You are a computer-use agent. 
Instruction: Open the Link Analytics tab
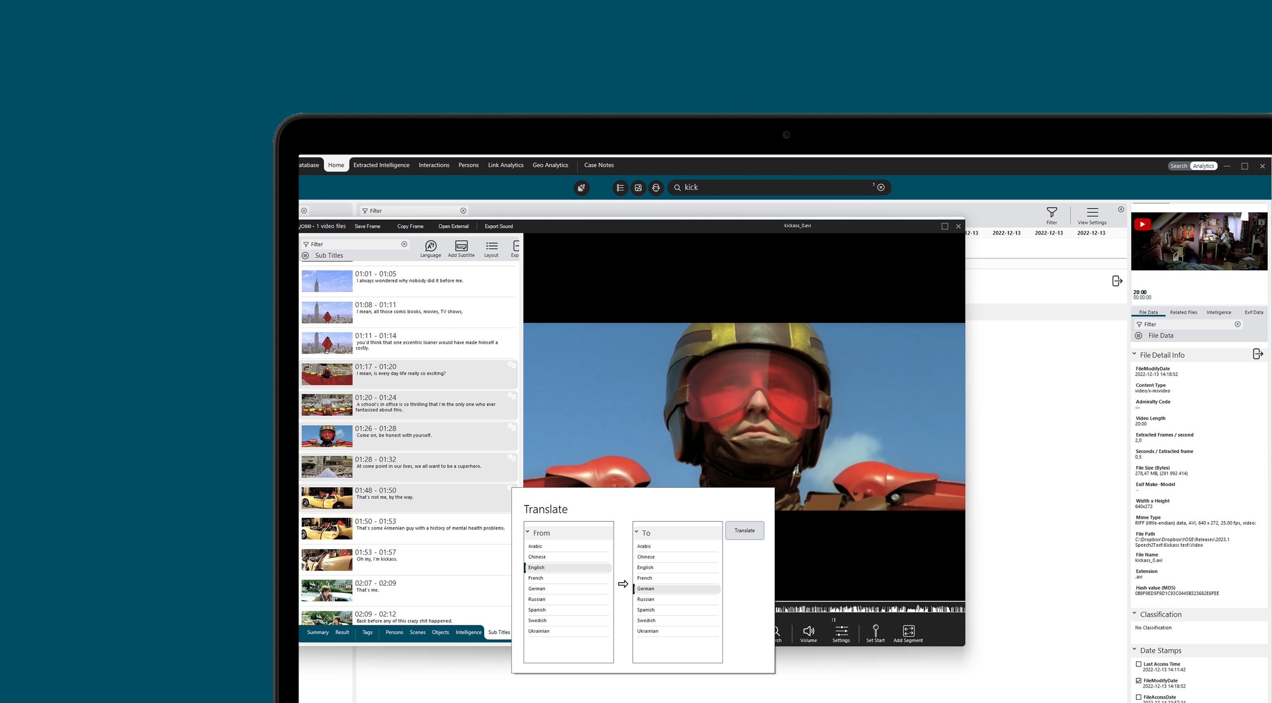click(x=506, y=165)
